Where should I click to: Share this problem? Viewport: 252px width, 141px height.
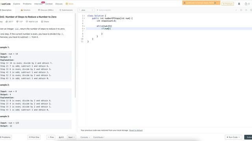click(45, 22)
